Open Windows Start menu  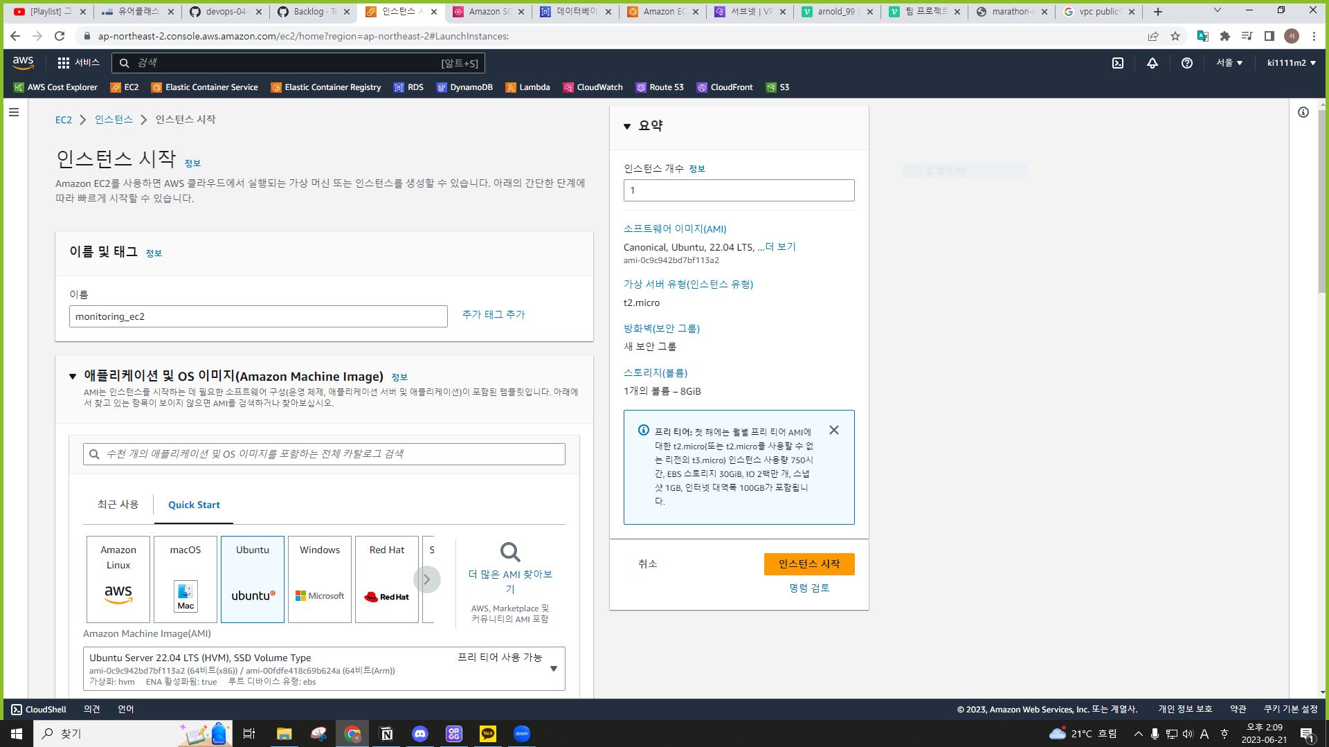pos(17,734)
